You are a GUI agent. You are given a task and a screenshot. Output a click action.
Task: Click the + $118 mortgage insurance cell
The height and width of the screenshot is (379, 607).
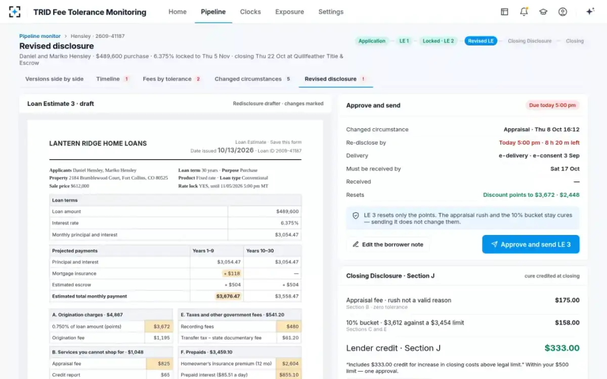(x=232, y=273)
